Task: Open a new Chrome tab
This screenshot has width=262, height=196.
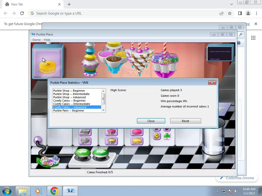Action: tap(69, 4)
